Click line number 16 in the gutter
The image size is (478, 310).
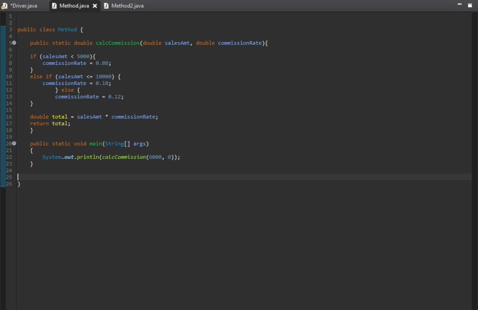[9, 117]
